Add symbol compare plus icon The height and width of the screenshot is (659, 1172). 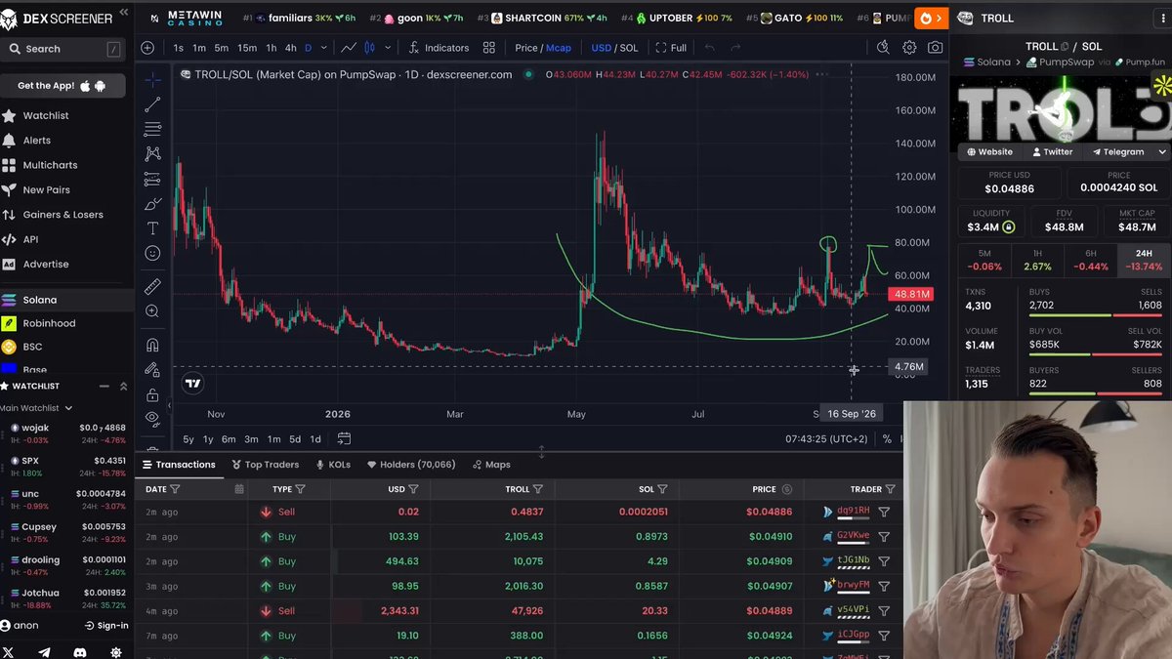[x=147, y=48]
